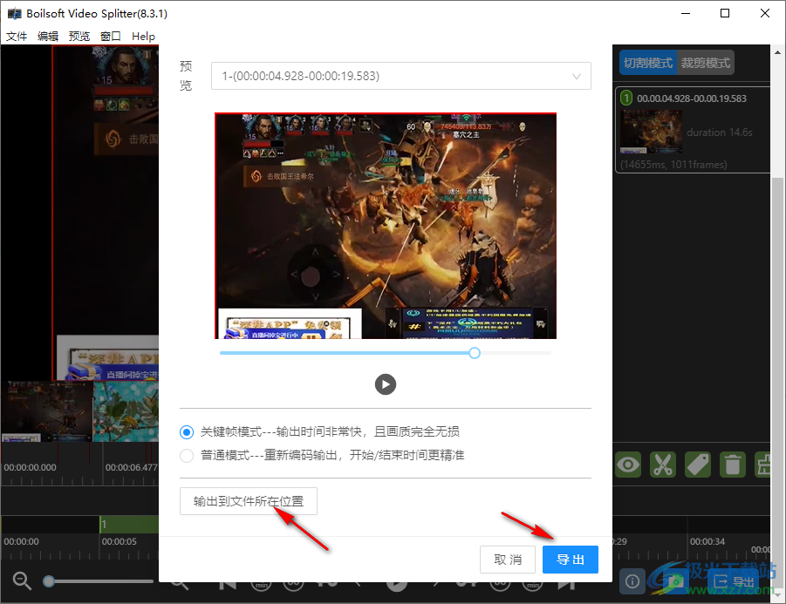
Task: Click the segment 1 thumbnail in list
Action: [651, 132]
